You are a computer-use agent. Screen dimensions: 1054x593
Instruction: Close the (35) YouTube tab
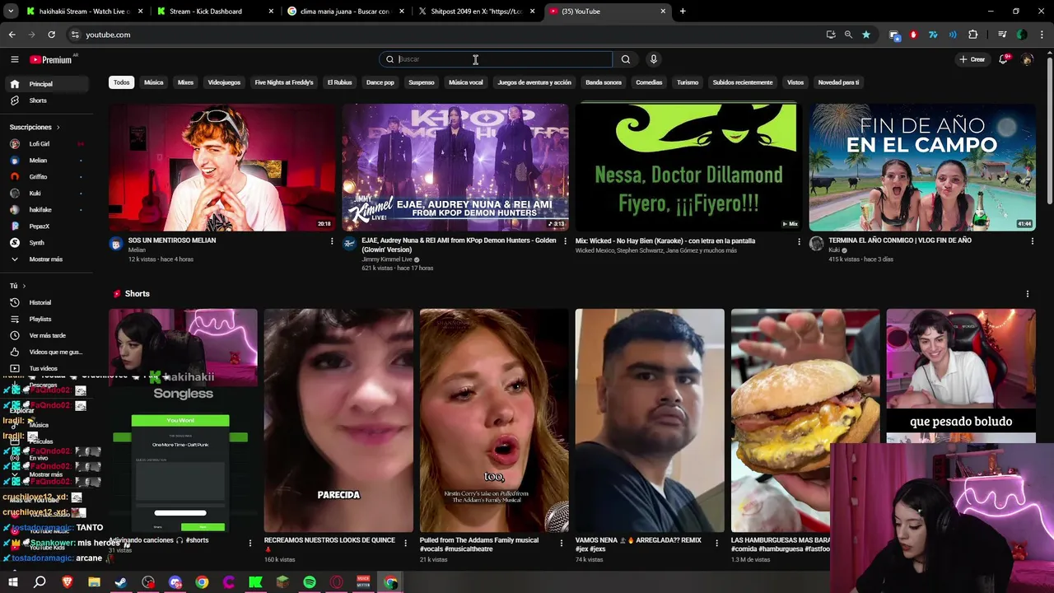[663, 12]
